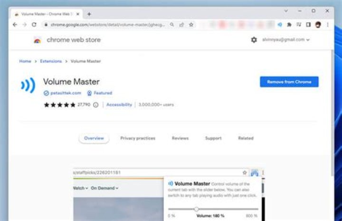Switch to the Reviews tab
The image size is (342, 221).
[x=180, y=138]
